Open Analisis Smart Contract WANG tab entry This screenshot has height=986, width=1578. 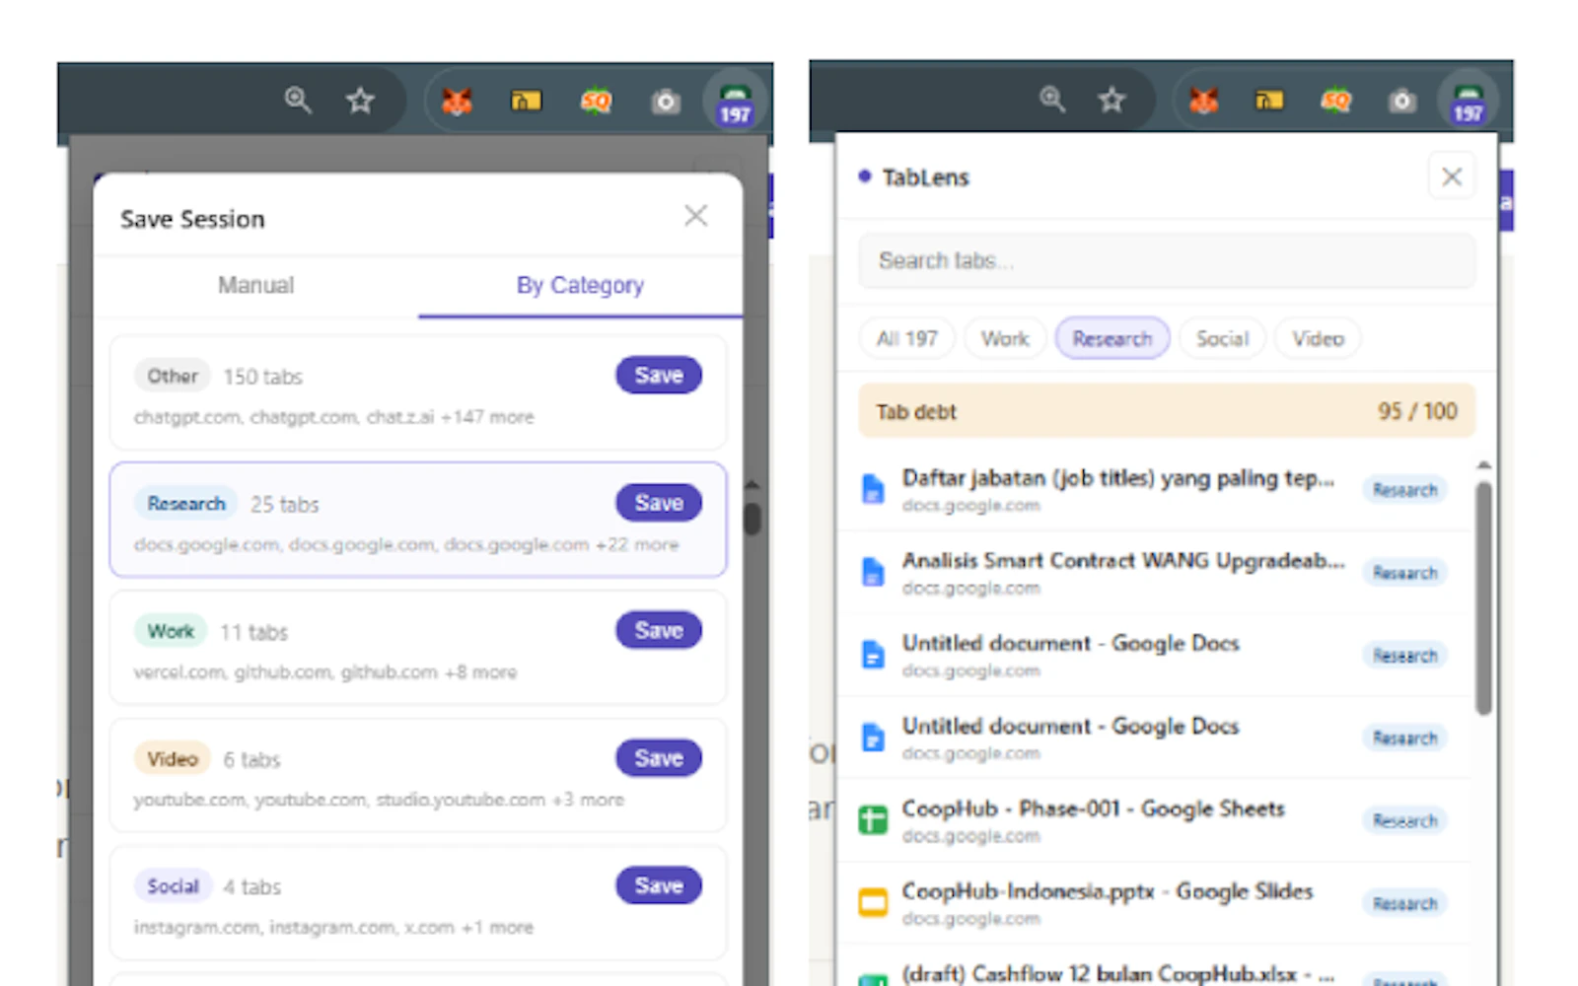pyautogui.click(x=1154, y=573)
